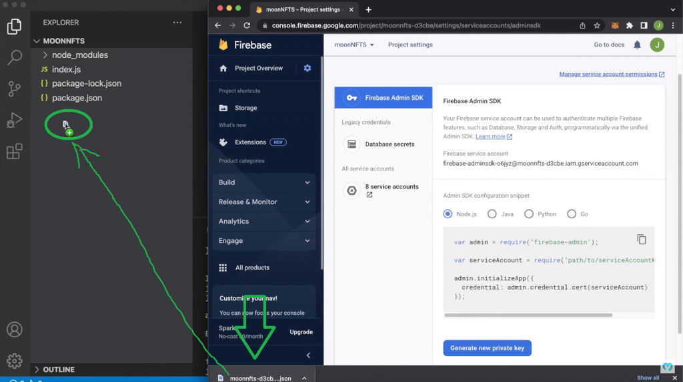The image size is (683, 382).
Task: Open the VS Code Explorer view icon
Action: (15, 27)
